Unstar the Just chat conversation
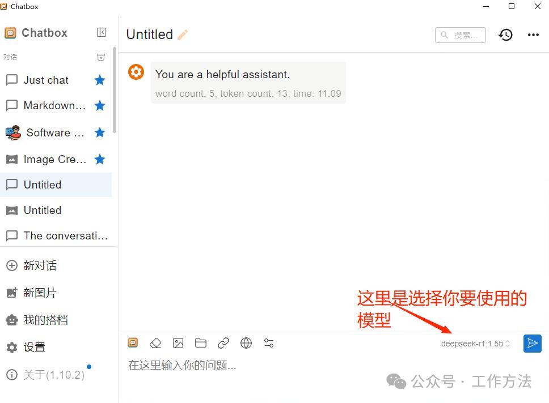The height and width of the screenshot is (403, 549). tap(100, 80)
